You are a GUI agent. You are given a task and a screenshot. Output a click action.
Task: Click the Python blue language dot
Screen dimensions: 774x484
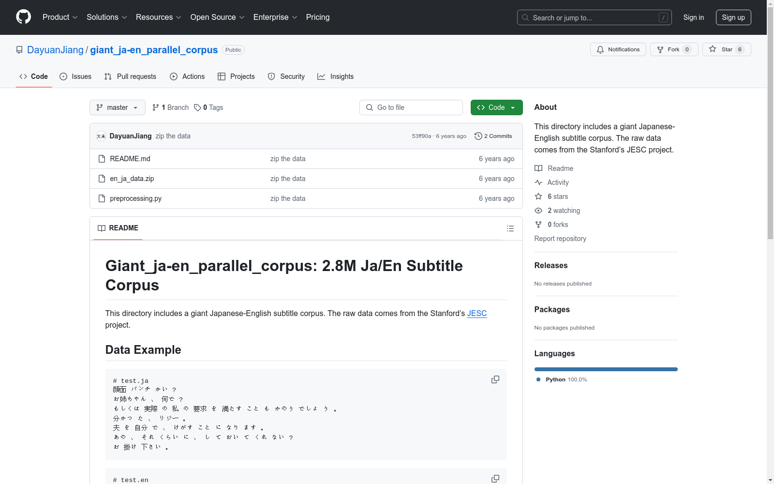pos(538,379)
